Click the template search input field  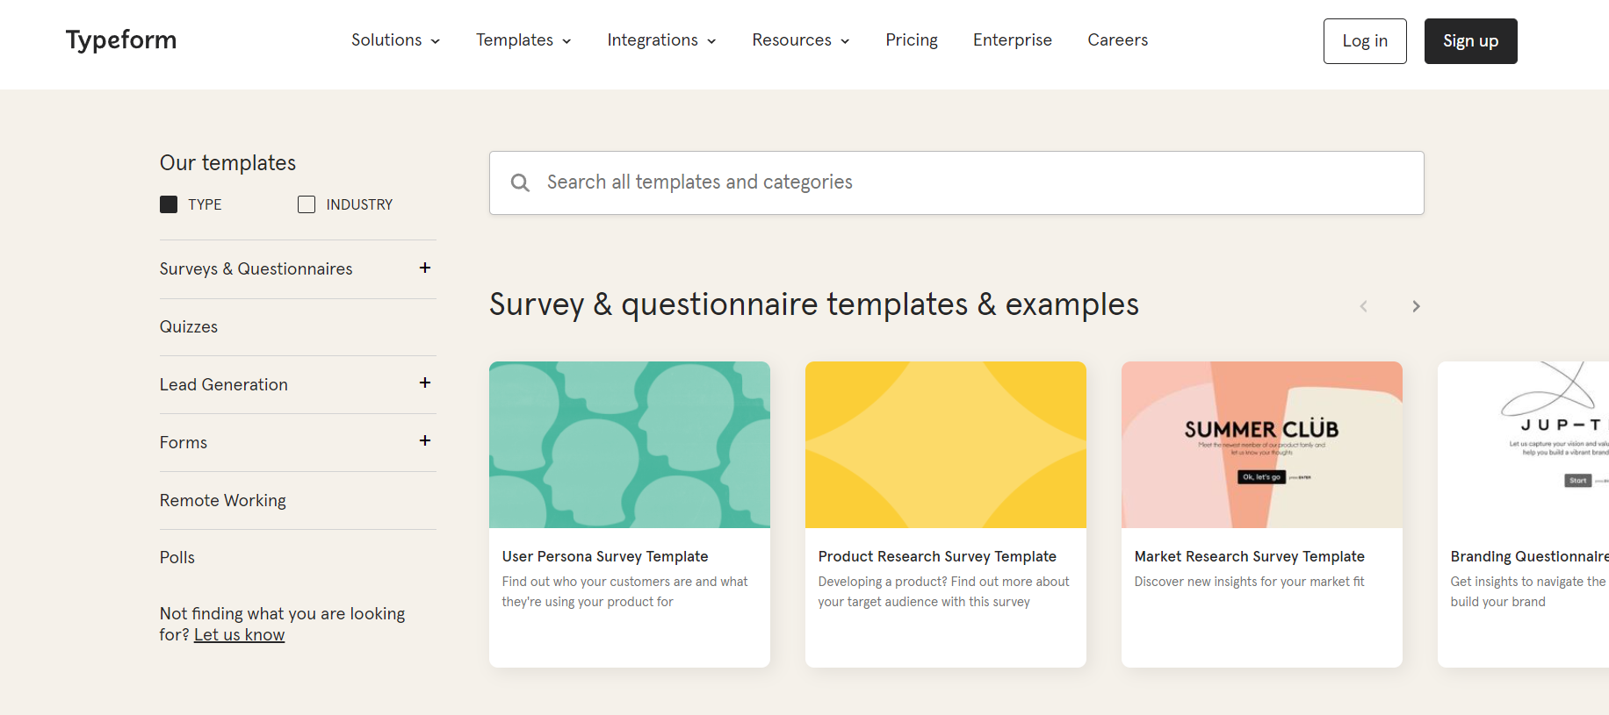966,182
